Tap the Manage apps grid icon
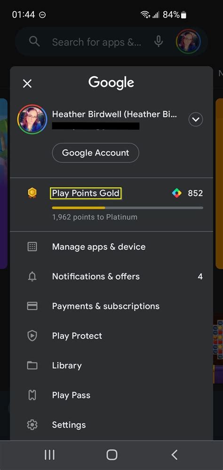Viewport: 223px width, 470px height. coord(32,247)
